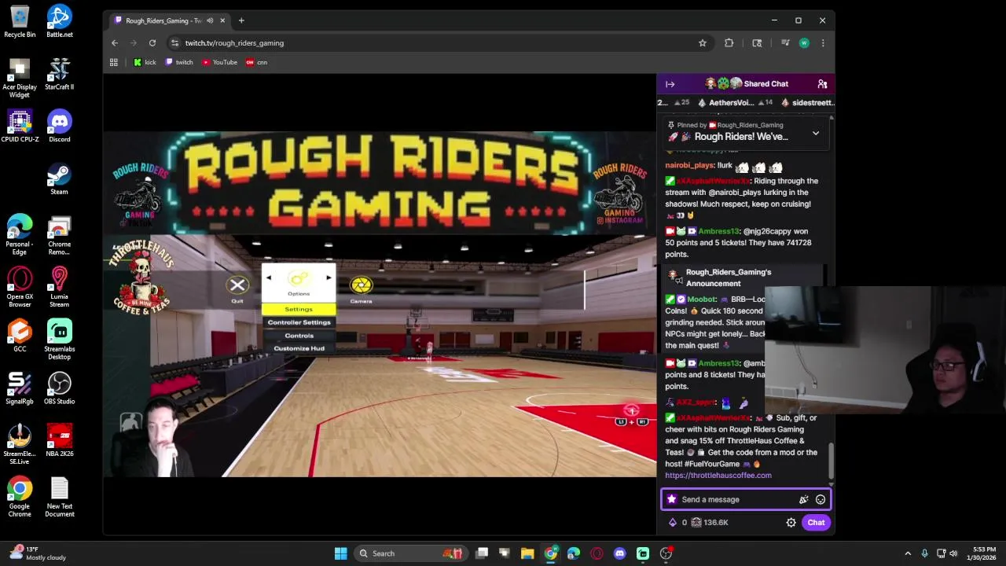Open the emote picker in chat
The image size is (1006, 566).
click(x=821, y=499)
